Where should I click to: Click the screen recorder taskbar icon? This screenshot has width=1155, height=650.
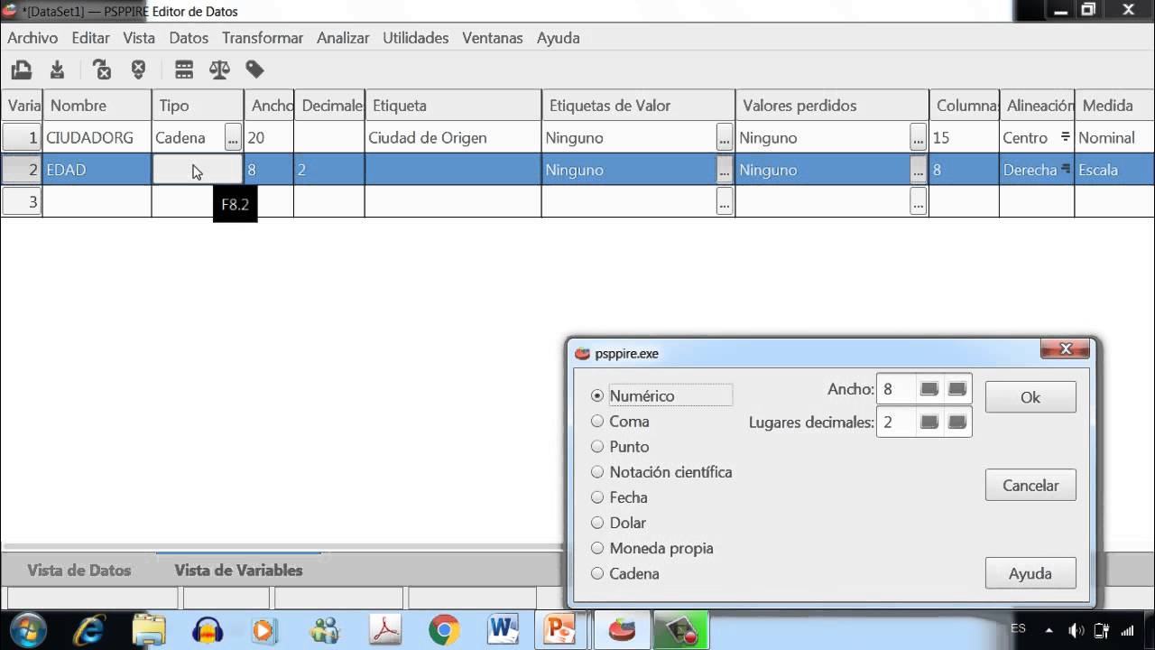681,629
